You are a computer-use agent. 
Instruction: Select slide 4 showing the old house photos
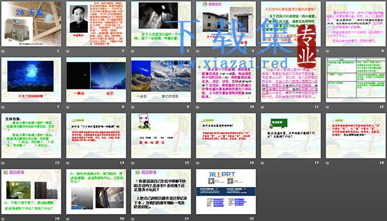(x=226, y=24)
